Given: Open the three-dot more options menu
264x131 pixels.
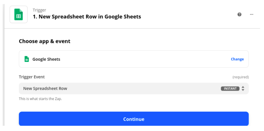Looking at the screenshot, I should coord(251,14).
